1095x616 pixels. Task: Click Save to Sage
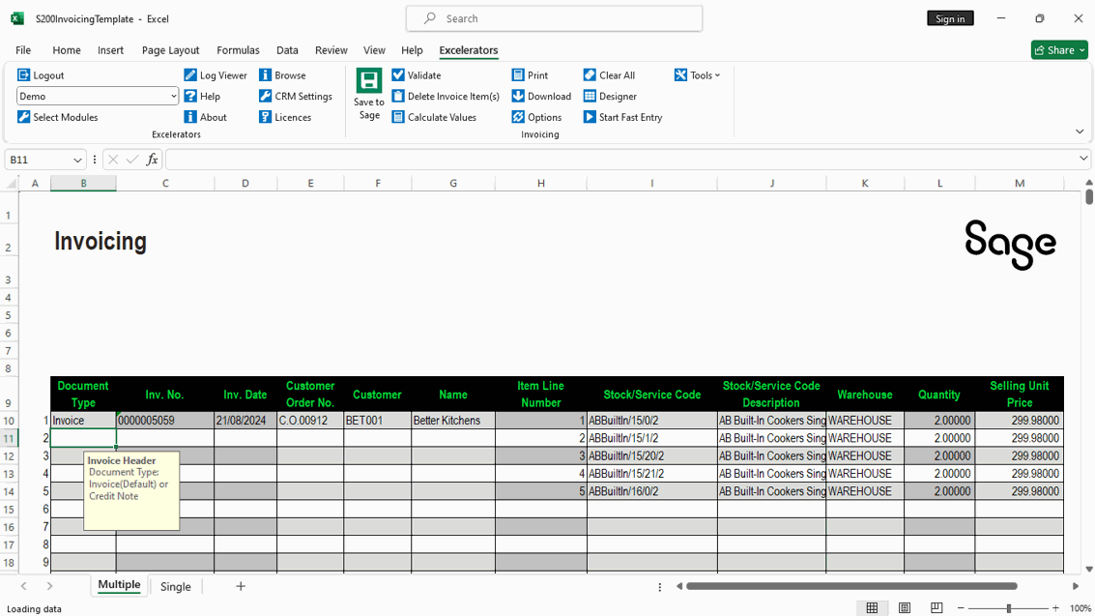tap(369, 95)
